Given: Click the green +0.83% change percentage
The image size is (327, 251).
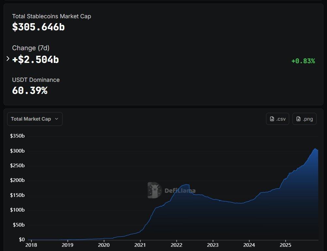Looking at the screenshot, I should 303,61.
